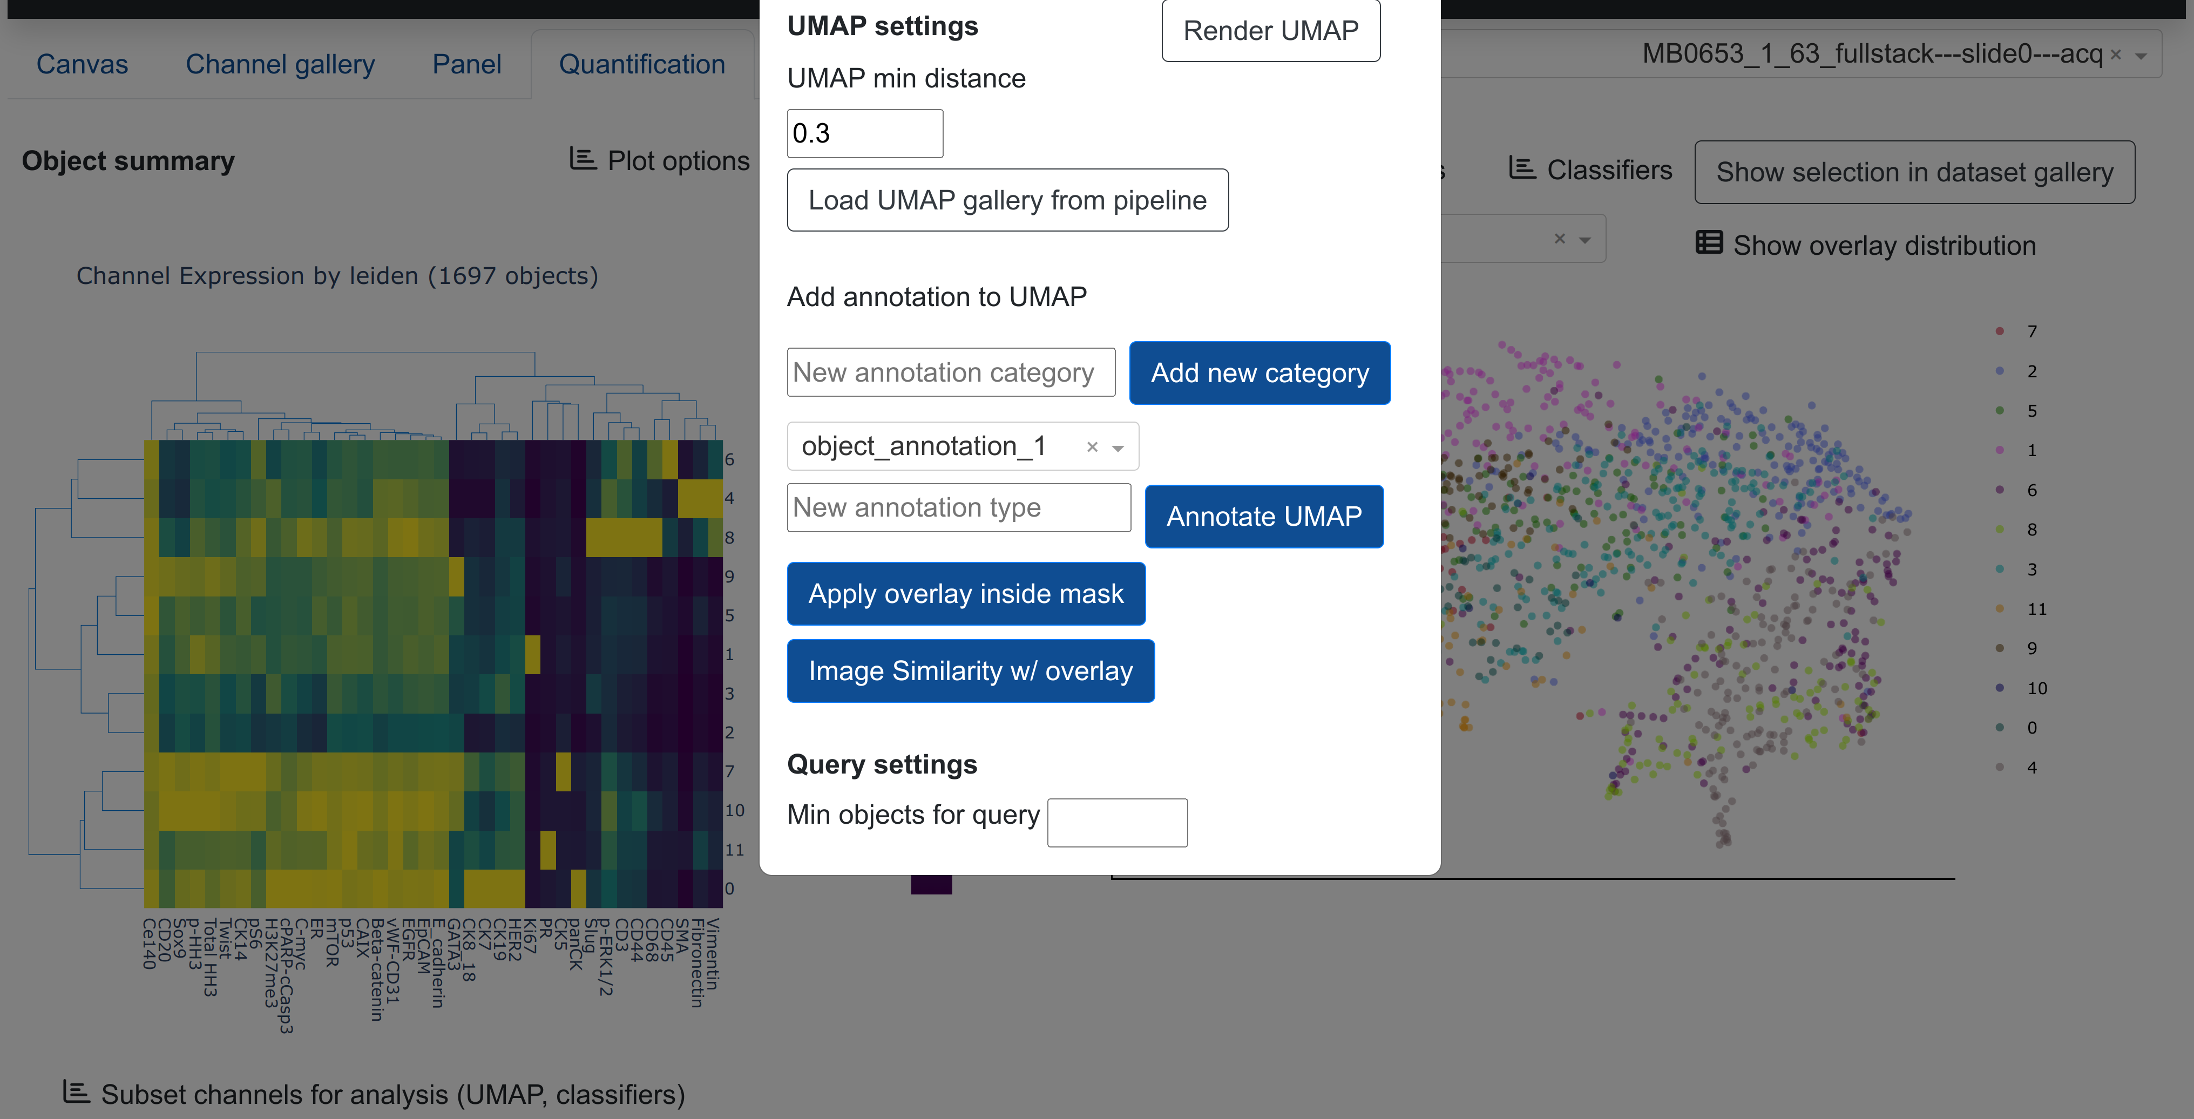This screenshot has height=1119, width=2194.
Task: Click the leiden cluster 0 legend marker
Action: click(2000, 727)
